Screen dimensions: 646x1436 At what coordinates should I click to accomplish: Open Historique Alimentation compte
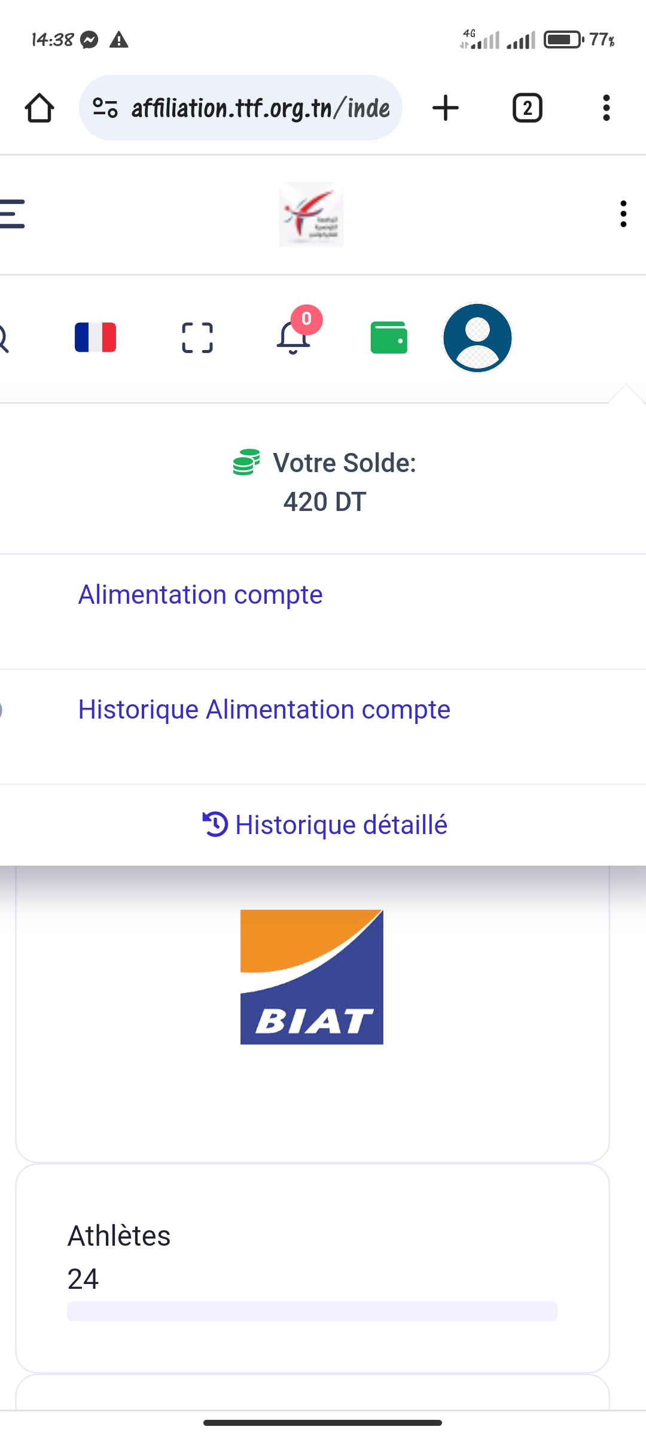(x=264, y=710)
